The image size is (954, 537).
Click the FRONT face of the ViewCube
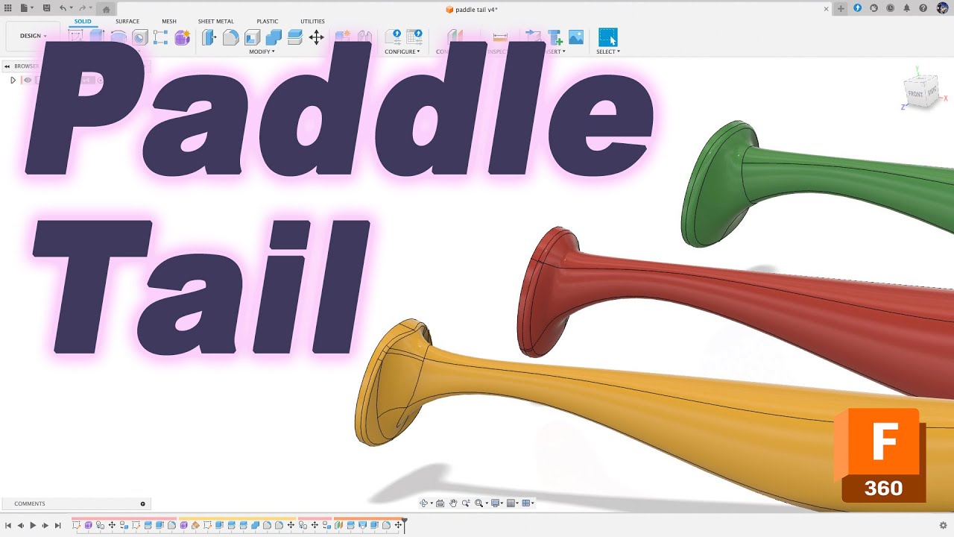pos(915,95)
